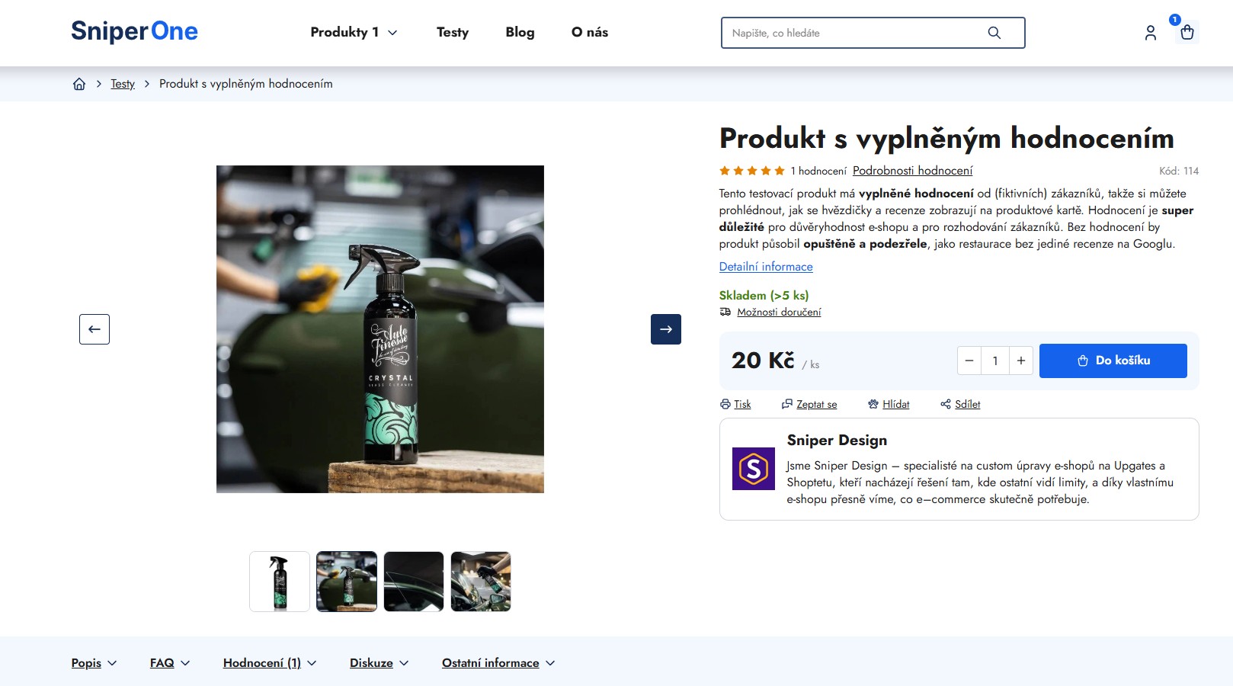Expand the Produkty 1 dropdown menu
1233x686 pixels.
(354, 32)
